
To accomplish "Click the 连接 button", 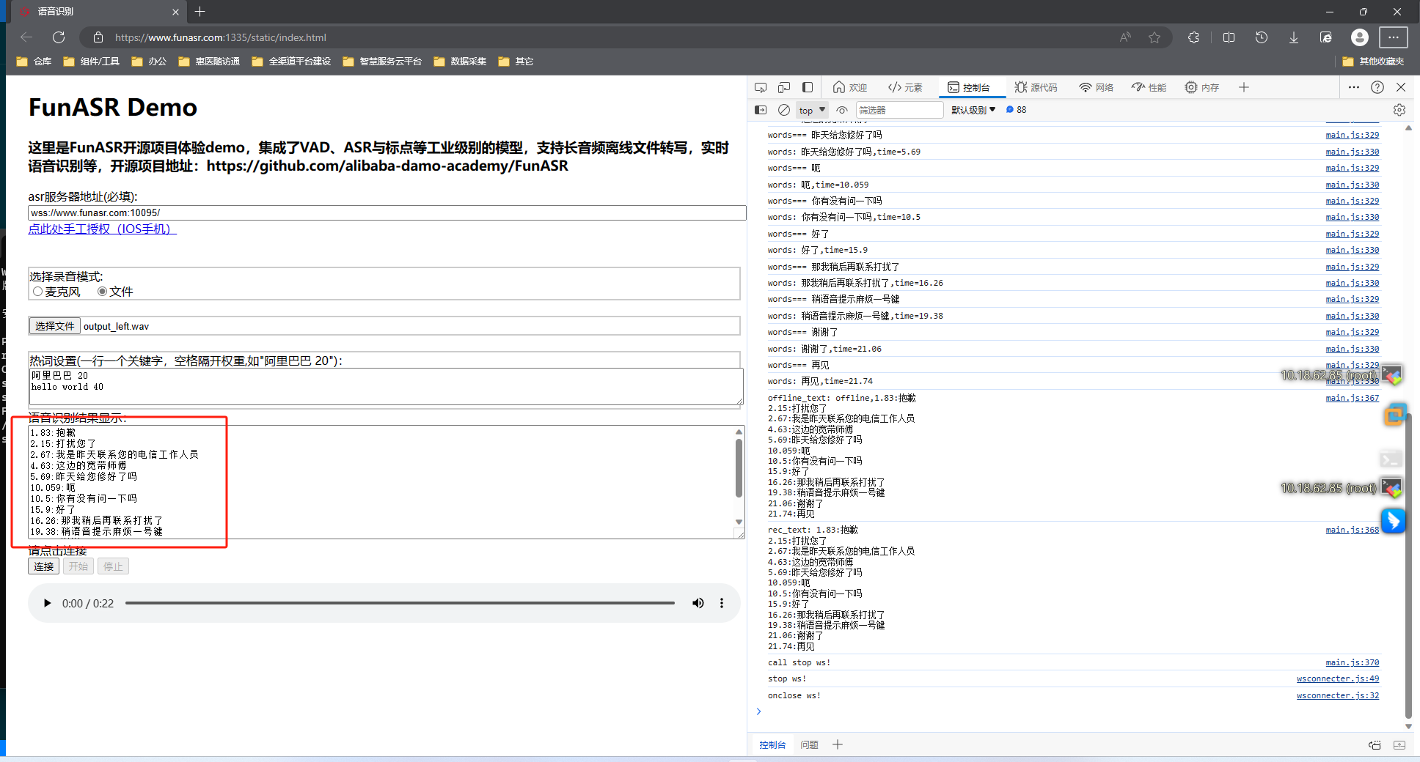I will pyautogui.click(x=44, y=566).
